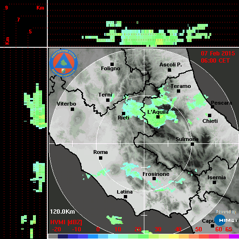Click the Latina city marker square
Screen dimensions: 239x239
click(126, 197)
